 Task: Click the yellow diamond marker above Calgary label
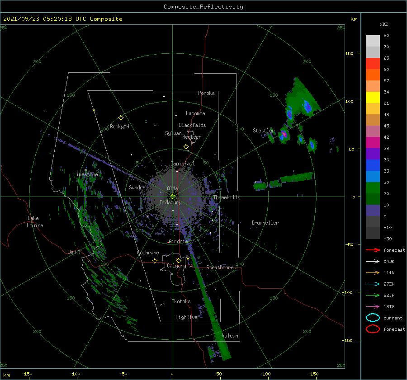click(179, 260)
